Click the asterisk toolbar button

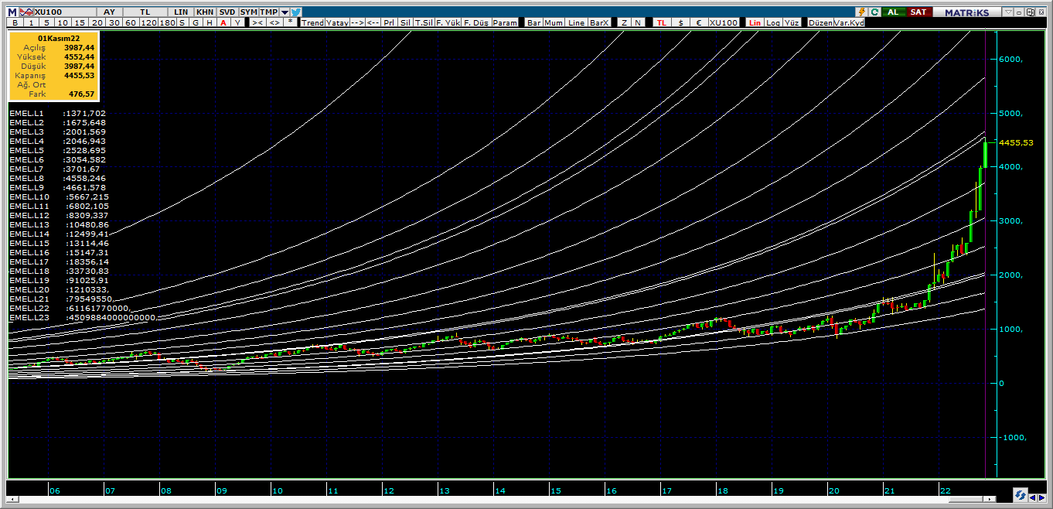290,22
